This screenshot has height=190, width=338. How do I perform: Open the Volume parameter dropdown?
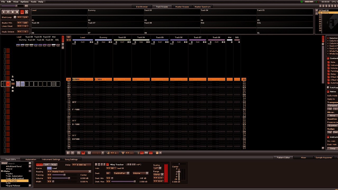click(140, 173)
